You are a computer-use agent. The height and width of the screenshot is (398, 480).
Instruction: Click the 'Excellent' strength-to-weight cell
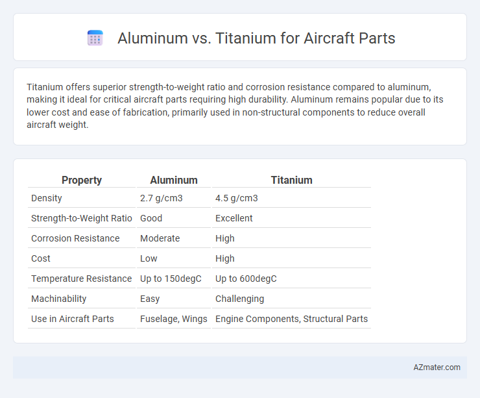[234, 218]
